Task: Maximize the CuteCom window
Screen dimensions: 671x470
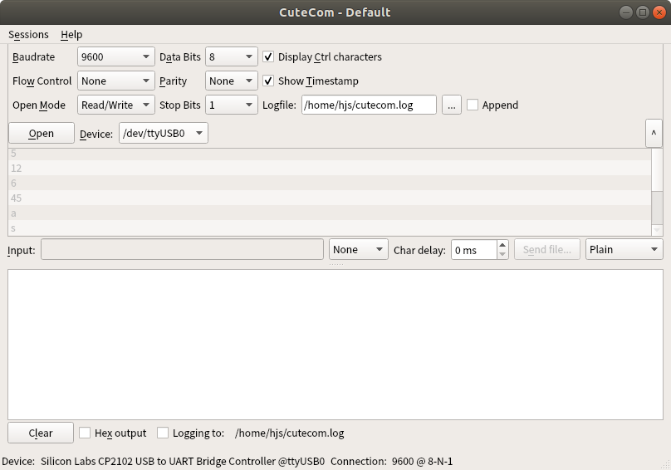Action: click(642, 12)
